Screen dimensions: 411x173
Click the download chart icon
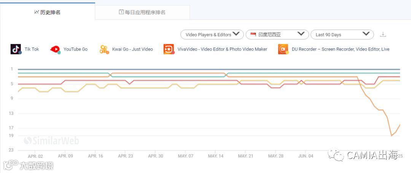(x=383, y=34)
